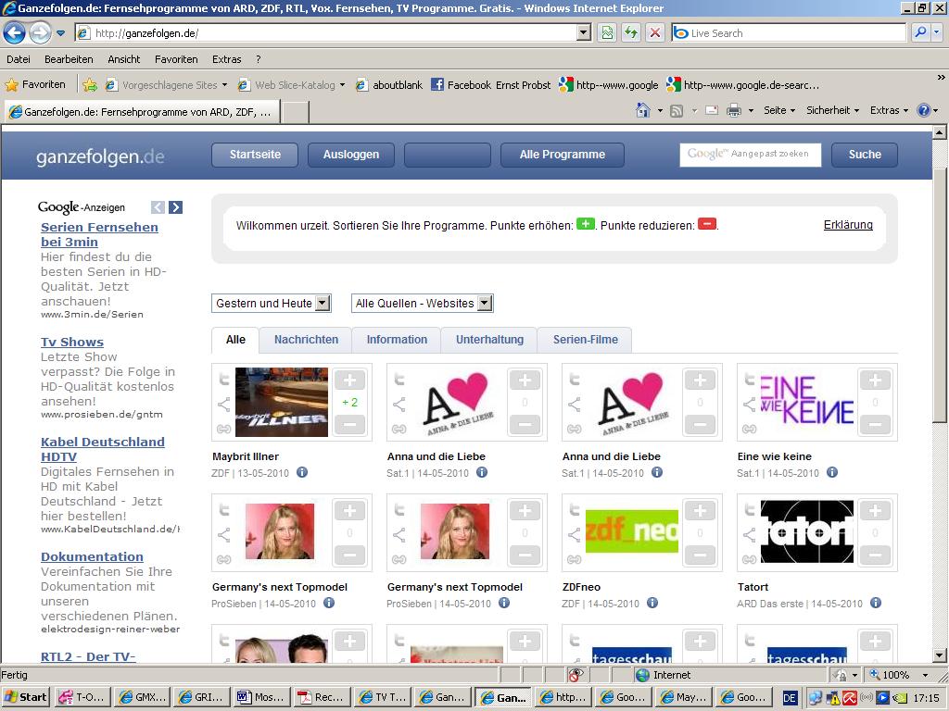
Task: Expand the Vorgeschlagene Sites dropdown
Action: tap(224, 85)
